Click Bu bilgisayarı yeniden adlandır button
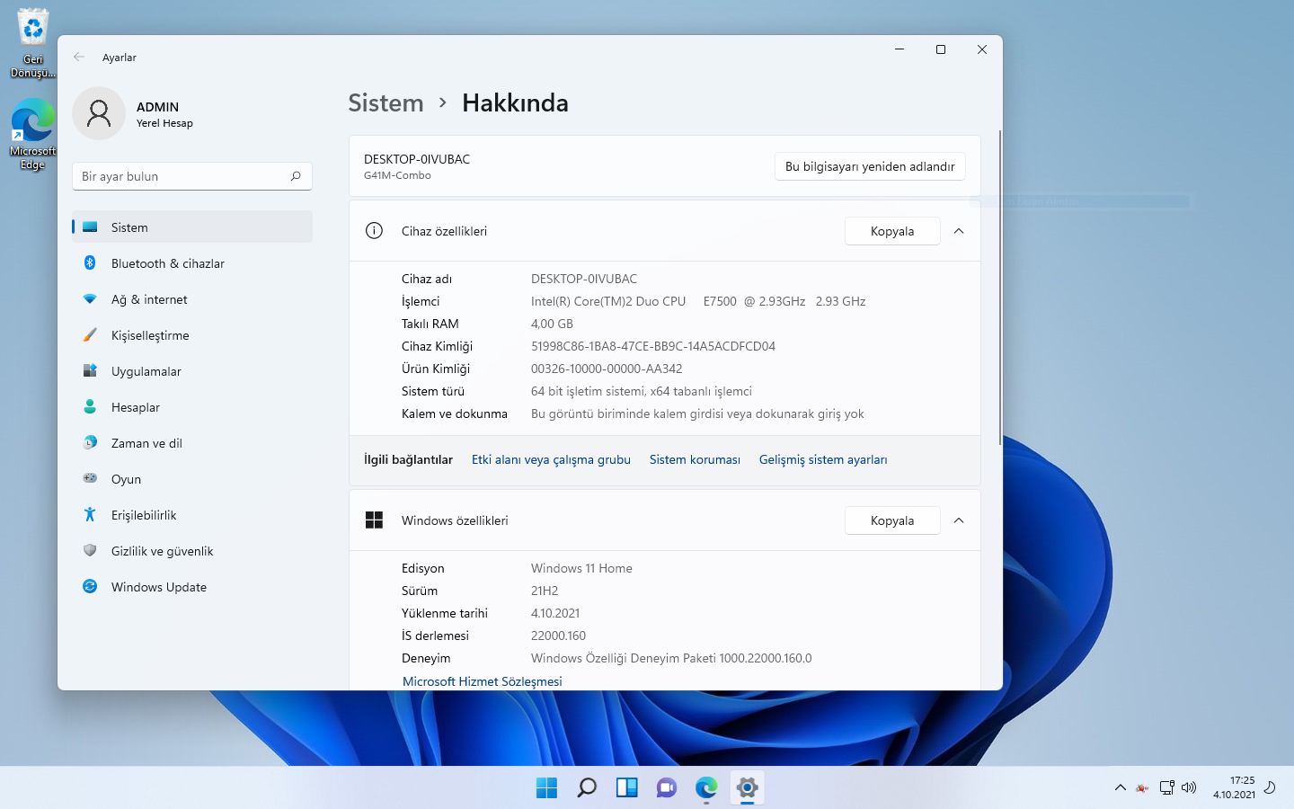Viewport: 1294px width, 809px height. point(869,166)
